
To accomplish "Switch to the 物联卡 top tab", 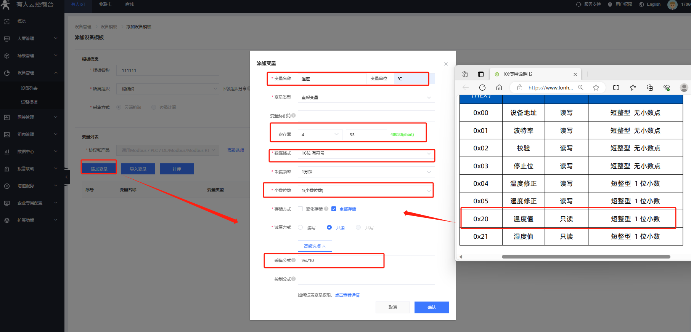I will (x=105, y=5).
